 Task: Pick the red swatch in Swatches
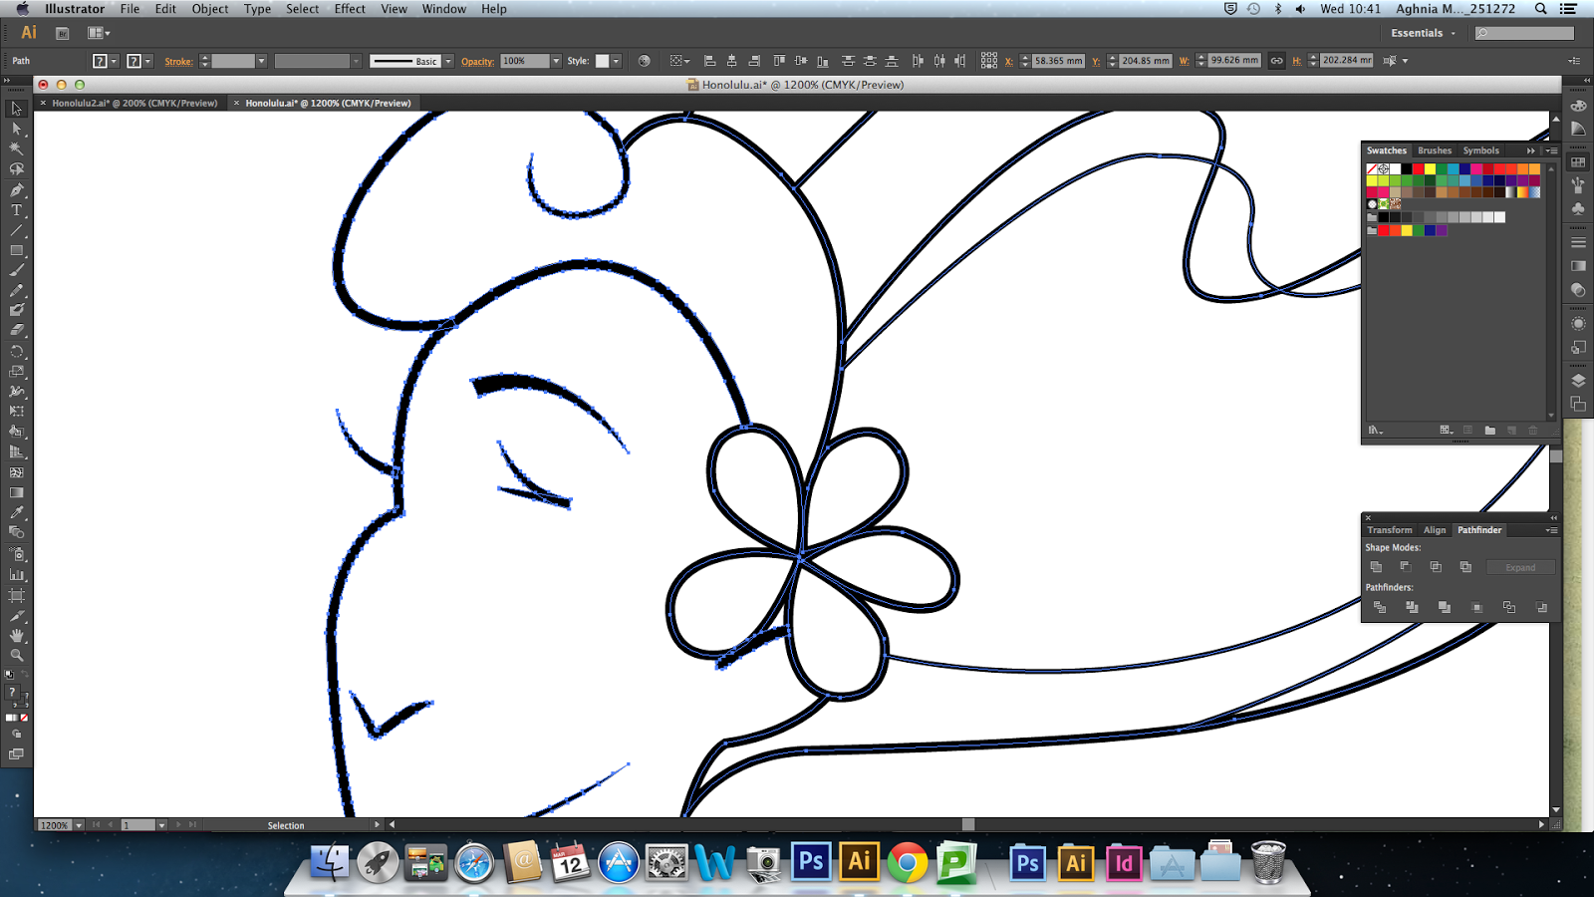1418,169
